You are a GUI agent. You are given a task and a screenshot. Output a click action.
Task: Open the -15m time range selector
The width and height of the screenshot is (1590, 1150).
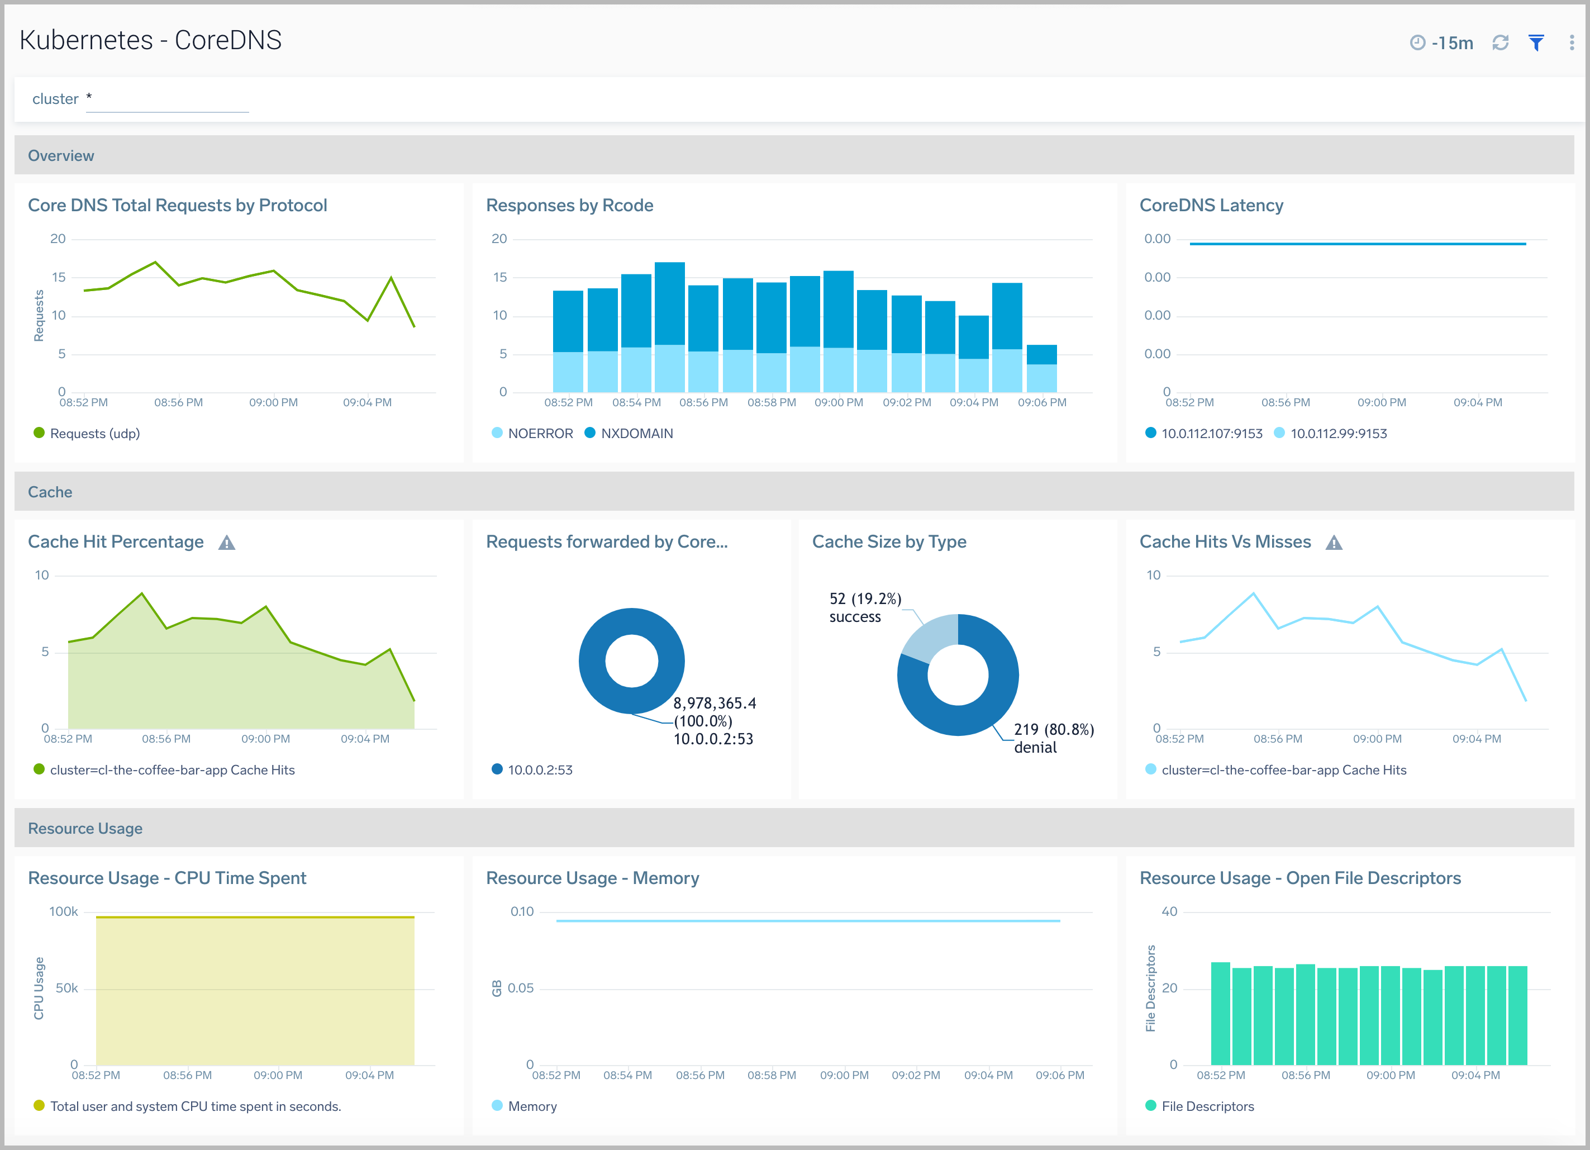tap(1451, 42)
